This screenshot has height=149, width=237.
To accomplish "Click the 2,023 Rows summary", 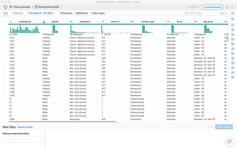I will pyautogui.click(x=82, y=13).
